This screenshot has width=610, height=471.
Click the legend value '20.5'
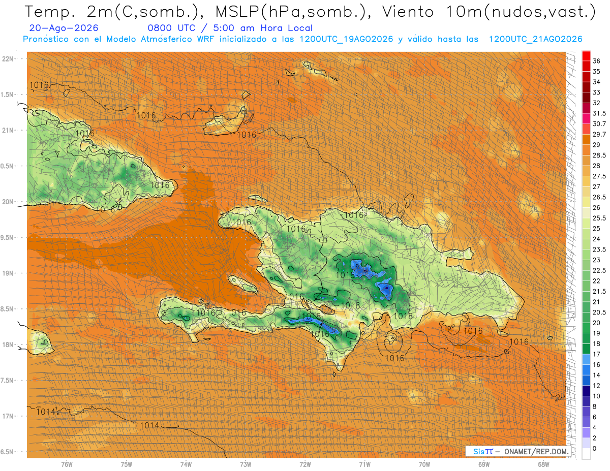click(599, 312)
